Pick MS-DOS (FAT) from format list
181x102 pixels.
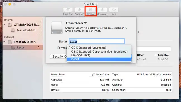coord(99,55)
